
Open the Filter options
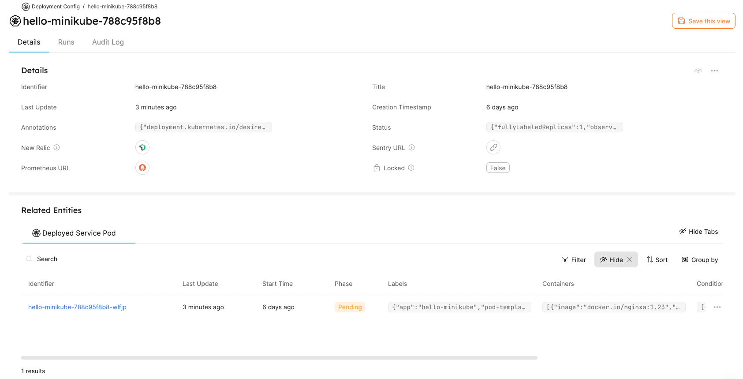click(574, 260)
